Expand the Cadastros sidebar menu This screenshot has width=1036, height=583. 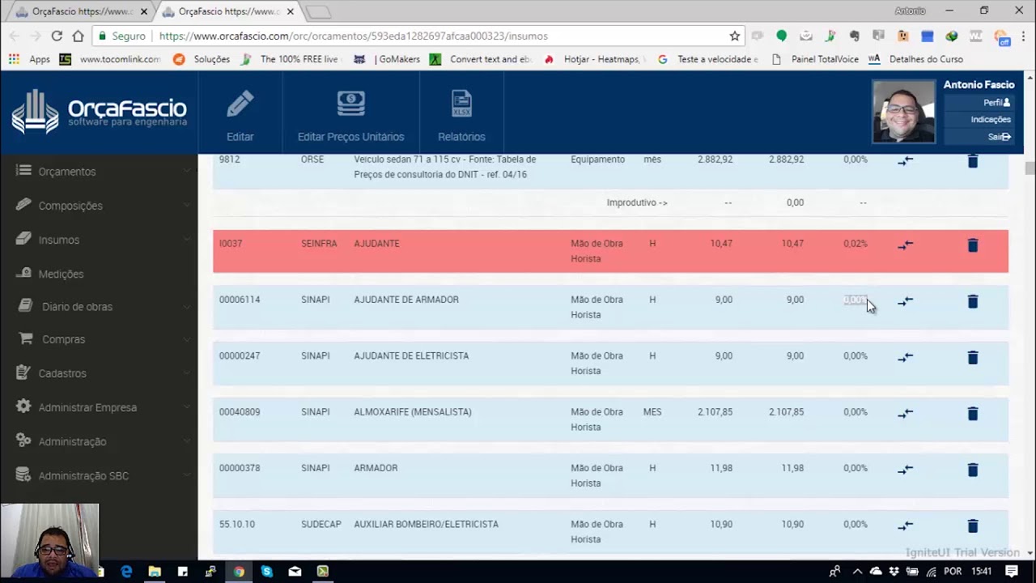pos(99,373)
